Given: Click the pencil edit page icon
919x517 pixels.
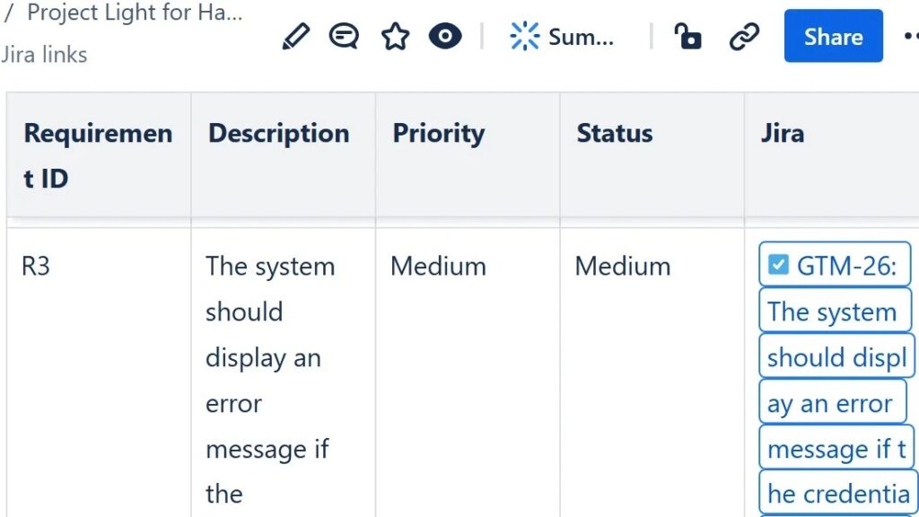Looking at the screenshot, I should [x=295, y=37].
